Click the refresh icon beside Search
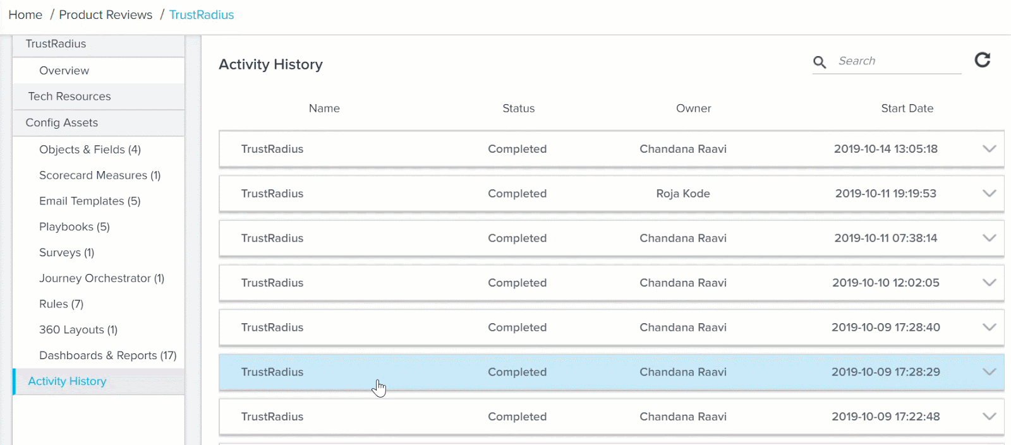Image resolution: width=1011 pixels, height=445 pixels. coord(983,60)
